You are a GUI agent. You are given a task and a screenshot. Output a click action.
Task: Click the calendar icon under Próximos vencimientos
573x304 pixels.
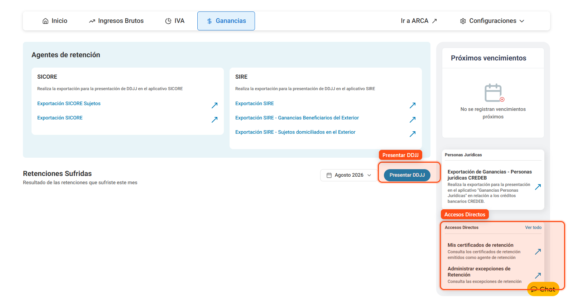tap(494, 93)
